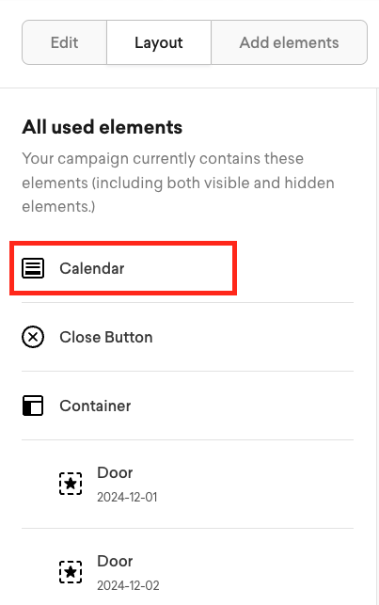Select the Close Button element label

(x=106, y=337)
